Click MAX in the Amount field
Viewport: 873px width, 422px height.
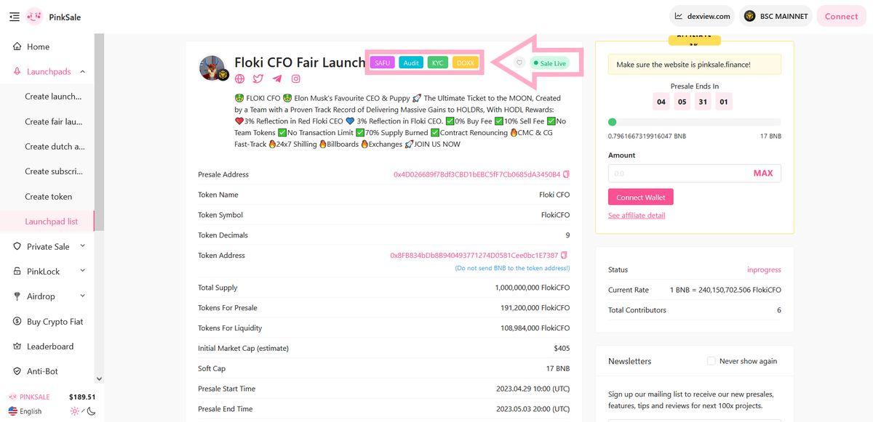763,174
